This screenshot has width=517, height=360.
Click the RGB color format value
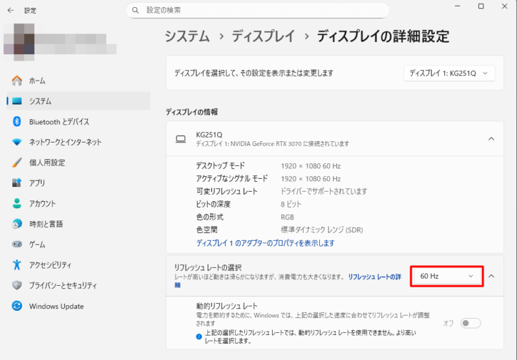(287, 217)
